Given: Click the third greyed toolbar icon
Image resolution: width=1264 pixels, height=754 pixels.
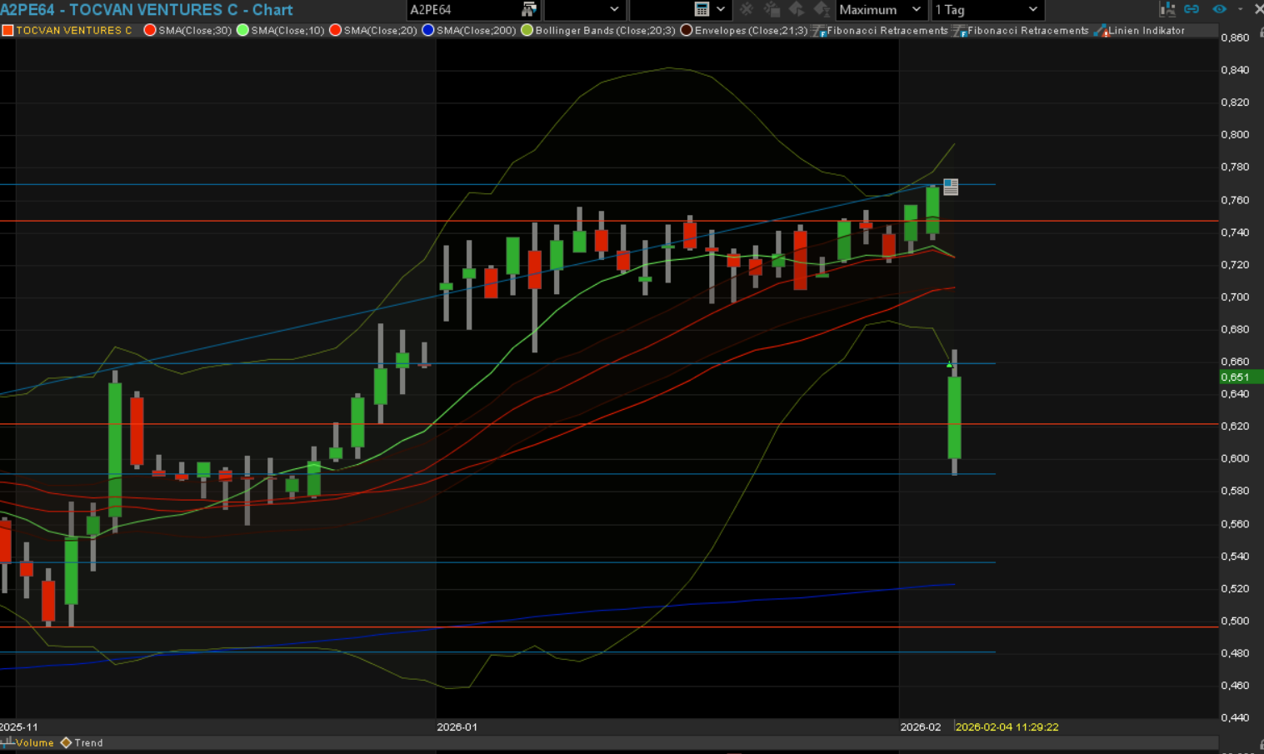Looking at the screenshot, I should [x=797, y=9].
